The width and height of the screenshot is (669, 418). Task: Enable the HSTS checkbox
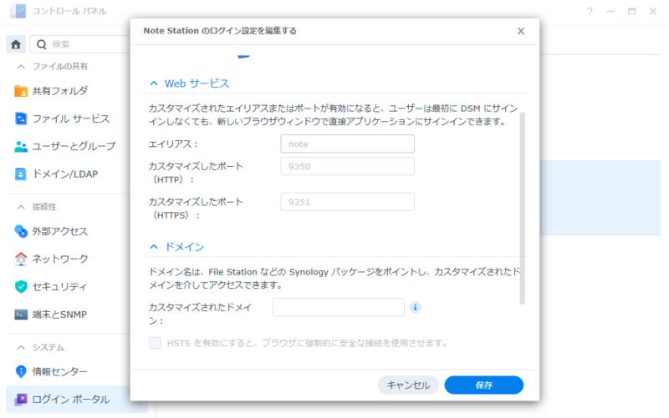click(x=156, y=343)
